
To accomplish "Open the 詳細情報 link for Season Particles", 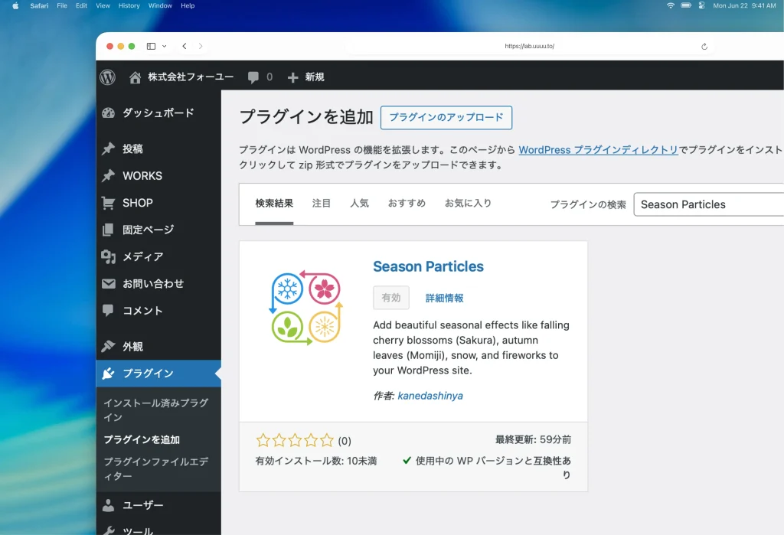I will point(444,298).
